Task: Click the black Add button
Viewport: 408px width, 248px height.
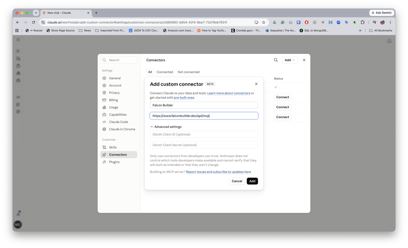Action: click(252, 181)
